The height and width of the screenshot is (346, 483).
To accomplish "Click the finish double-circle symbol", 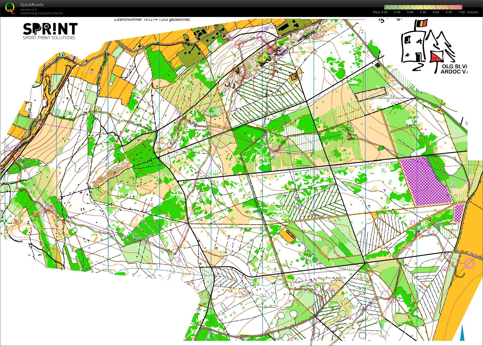I will (x=469, y=263).
